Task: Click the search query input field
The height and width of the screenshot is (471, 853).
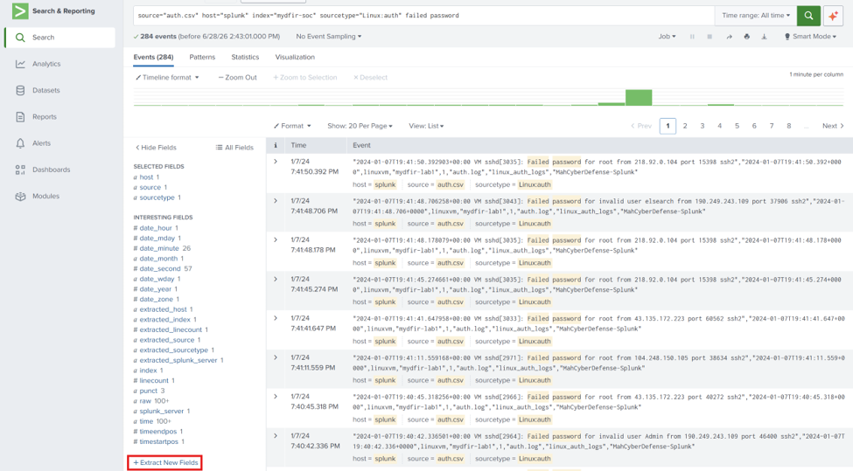Action: 423,16
